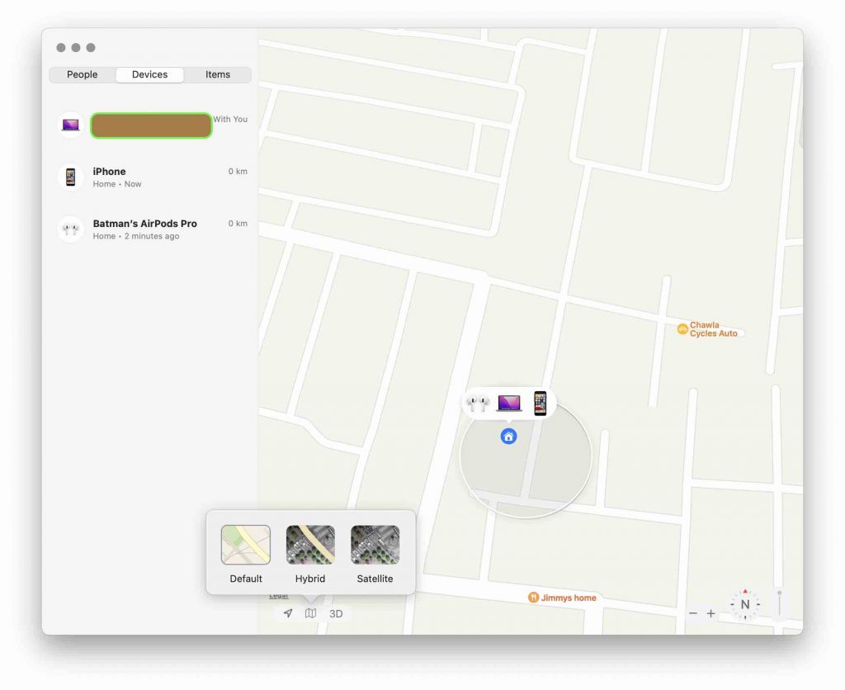The height and width of the screenshot is (690, 845).
Task: Select the MacBook icon on the map
Action: pyautogui.click(x=509, y=404)
